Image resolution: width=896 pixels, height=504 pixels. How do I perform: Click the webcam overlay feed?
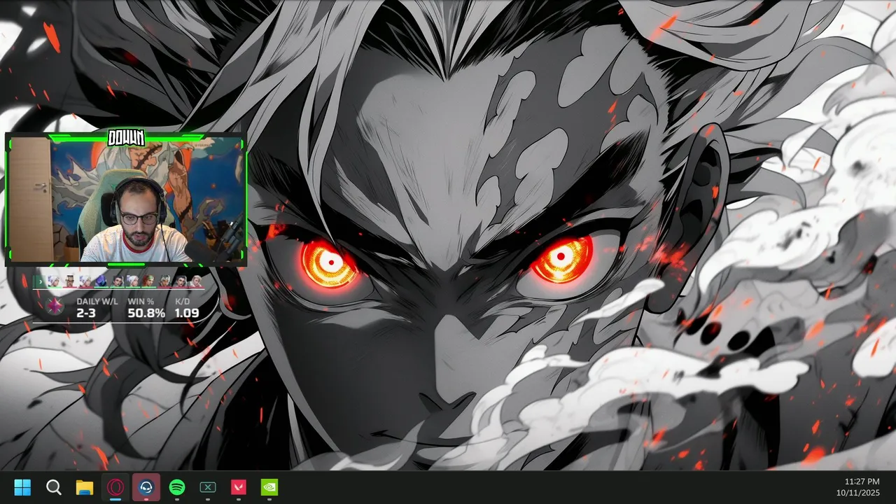[x=126, y=199]
